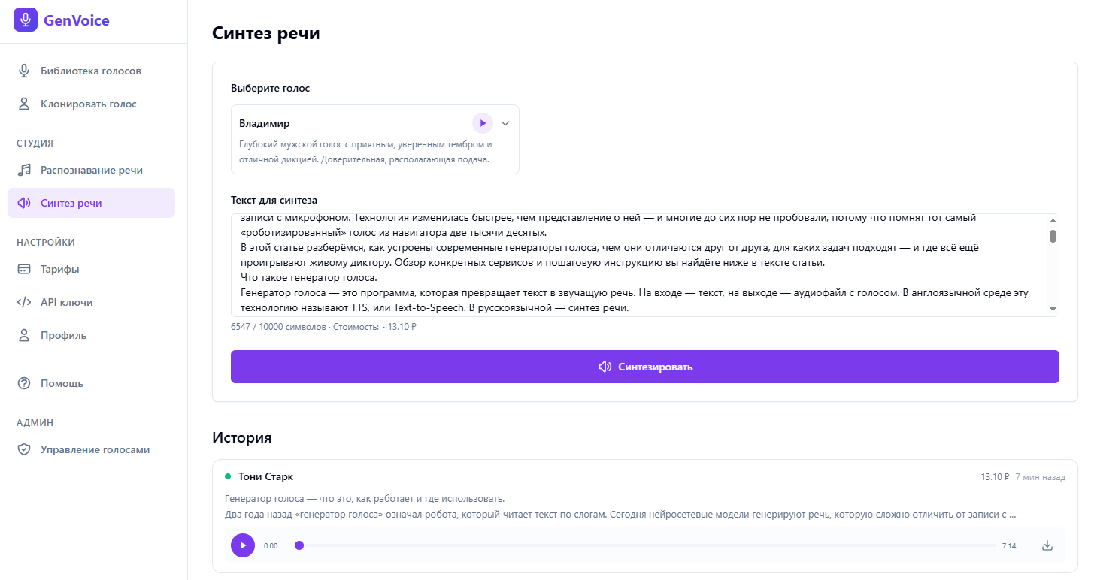Select the Клонировать голос icon
Image resolution: width=1094 pixels, height=580 pixels.
tap(23, 103)
